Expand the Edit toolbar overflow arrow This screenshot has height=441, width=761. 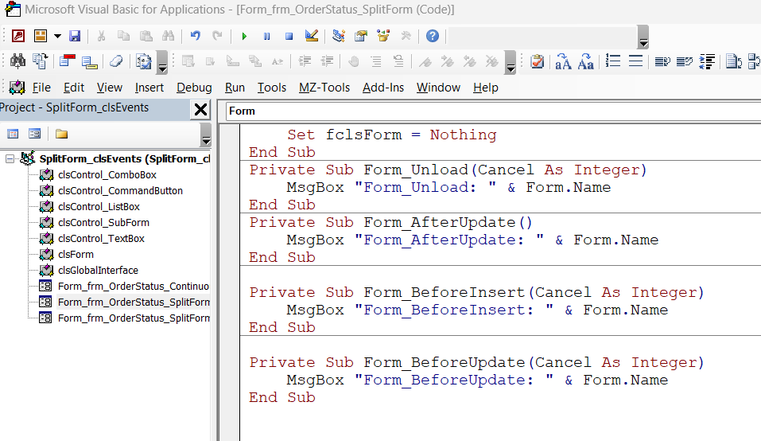(x=510, y=63)
